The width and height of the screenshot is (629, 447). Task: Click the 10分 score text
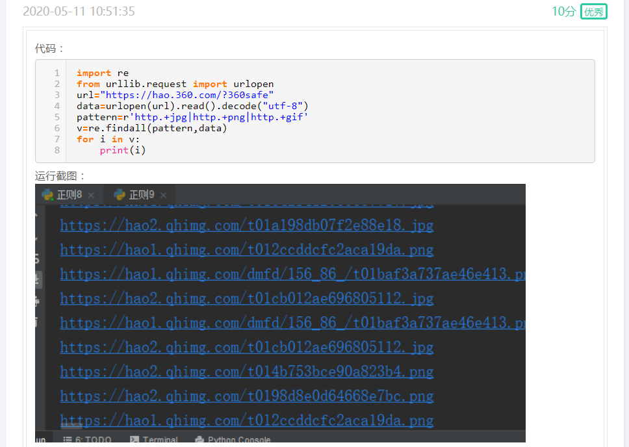[x=563, y=12]
